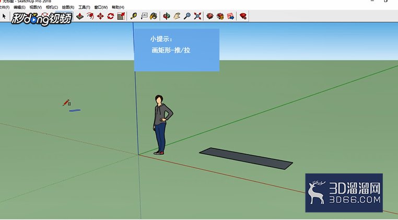Screen dimensions: 398x220
Task: Open the 文件(F) menu
Action: pyautogui.click(x=5, y=7)
